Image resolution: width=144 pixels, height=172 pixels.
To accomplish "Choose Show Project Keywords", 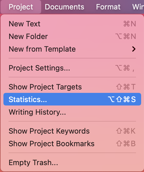I will (x=72, y=131).
